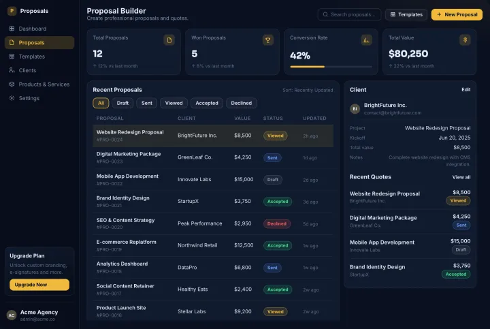Viewport: 490px width, 329px height.
Task: Click Sent badge in DataPro row
Action: (272, 268)
